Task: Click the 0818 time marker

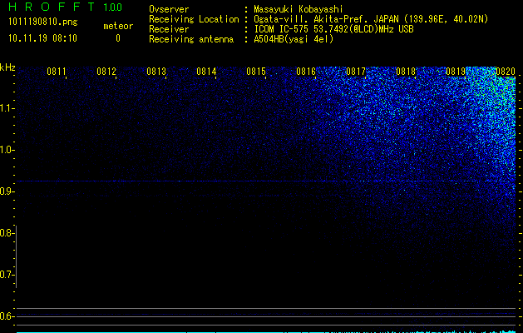Action: coord(406,72)
